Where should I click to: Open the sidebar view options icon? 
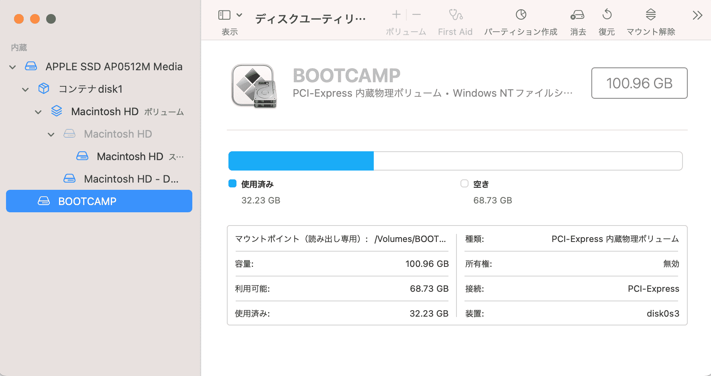(x=224, y=15)
